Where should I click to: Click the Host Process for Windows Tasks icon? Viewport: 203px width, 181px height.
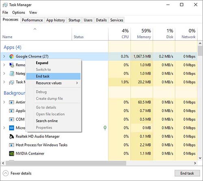11,145
